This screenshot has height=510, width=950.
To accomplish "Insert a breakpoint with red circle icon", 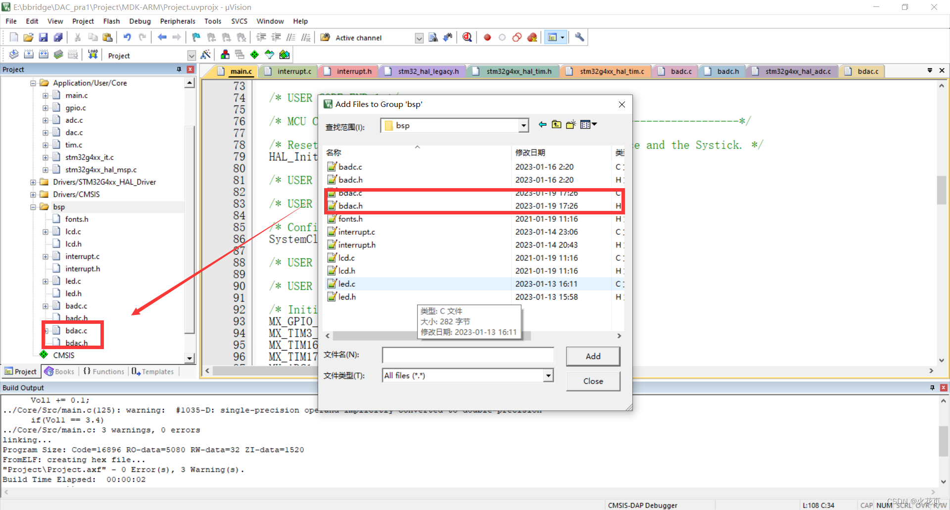I will (487, 37).
